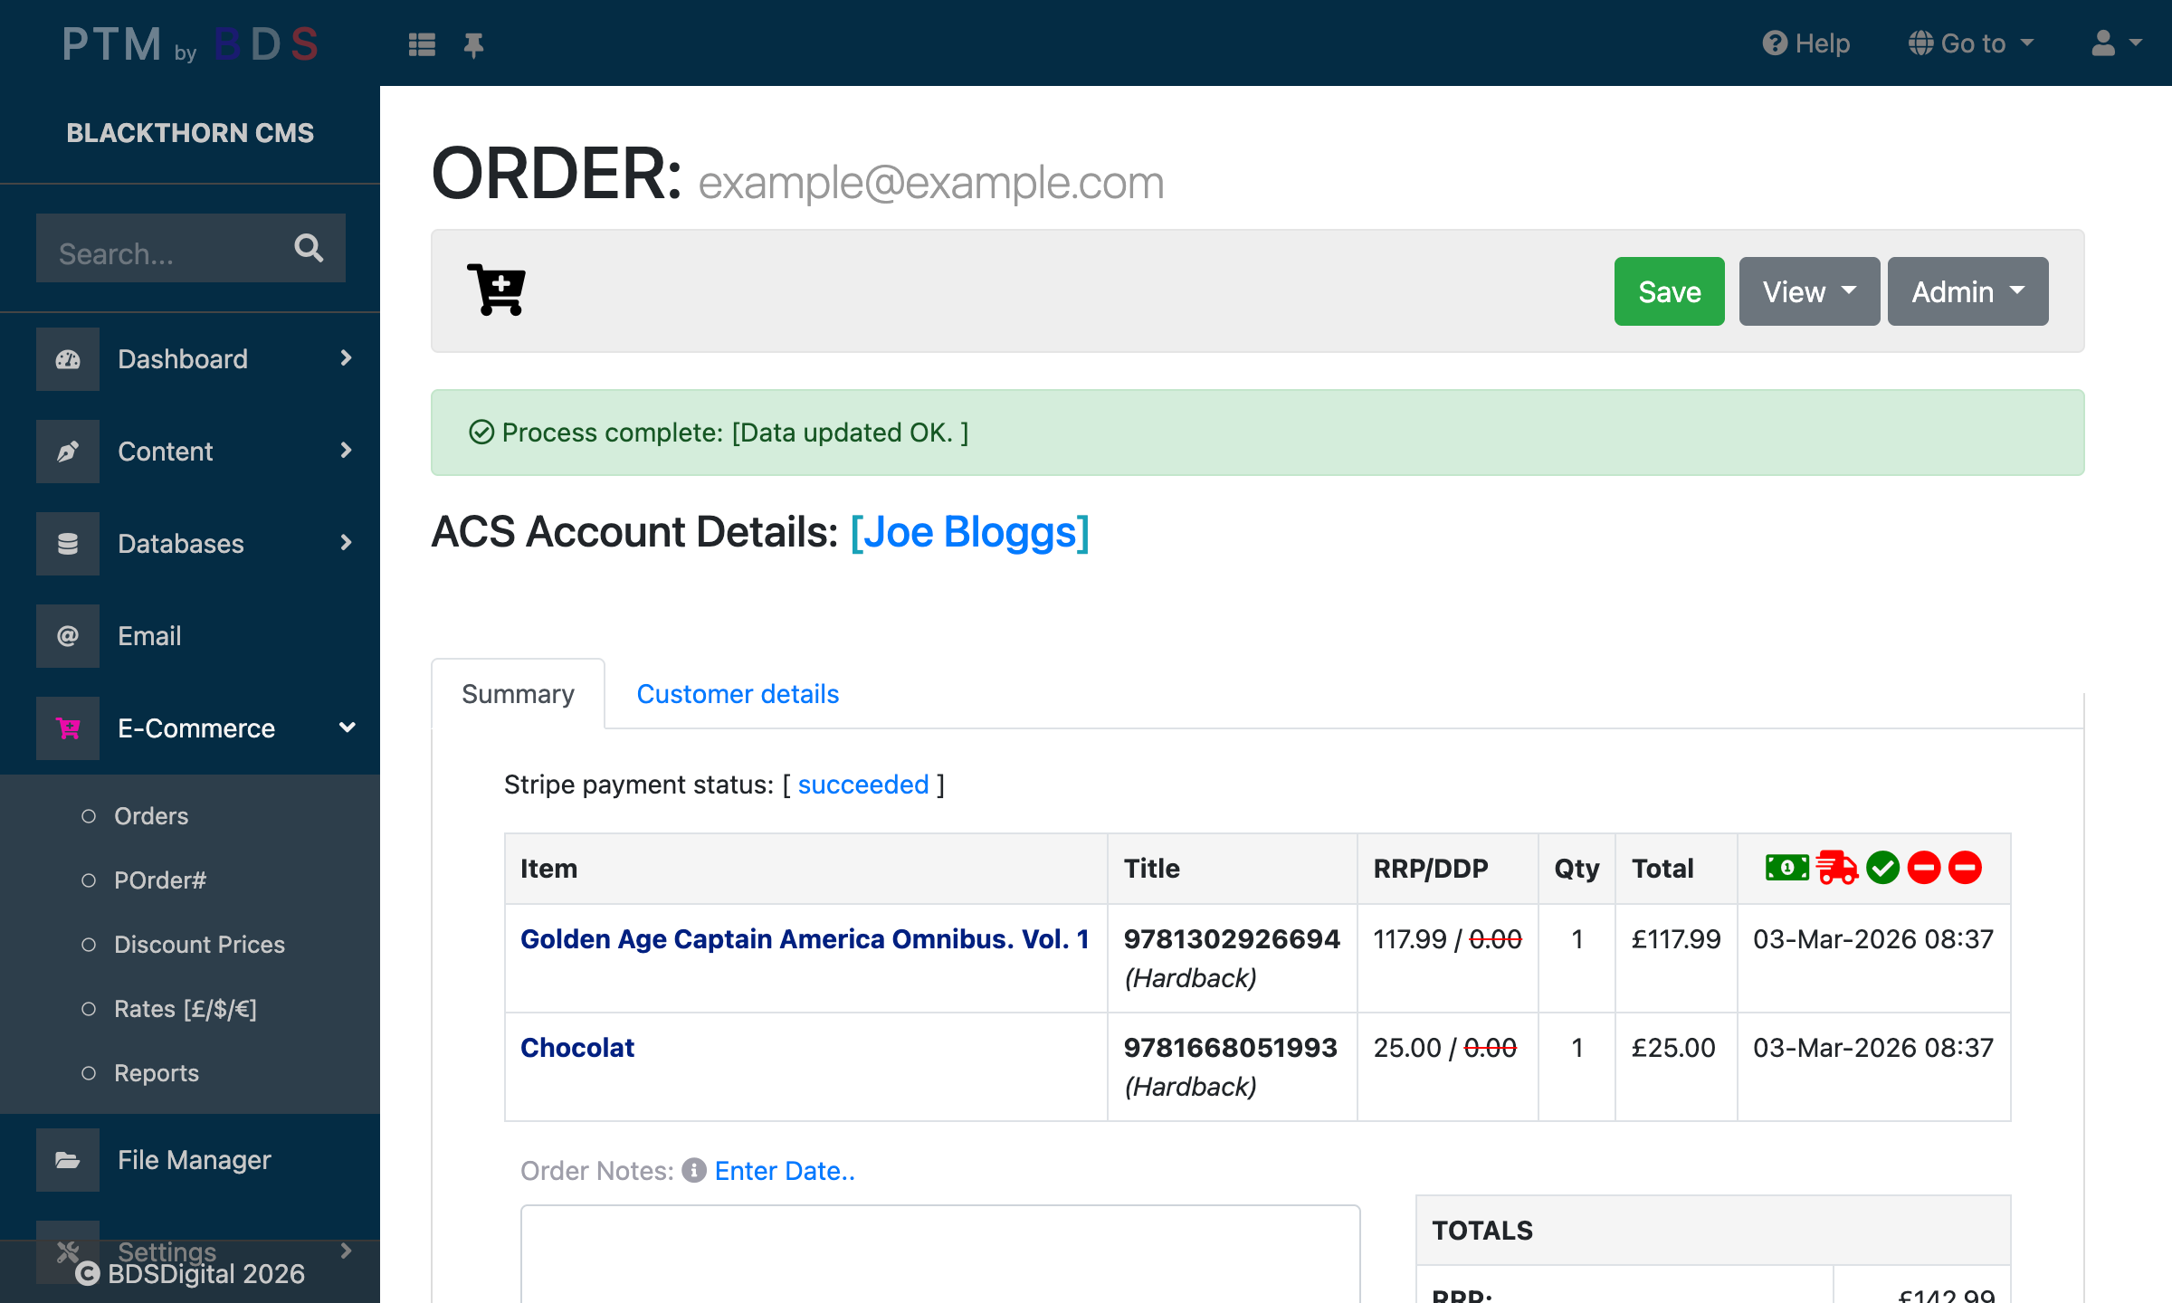Click the Save button

1669,291
